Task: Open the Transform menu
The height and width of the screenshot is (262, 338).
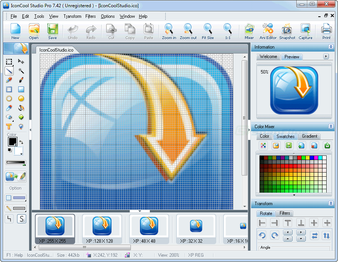Action: click(72, 16)
